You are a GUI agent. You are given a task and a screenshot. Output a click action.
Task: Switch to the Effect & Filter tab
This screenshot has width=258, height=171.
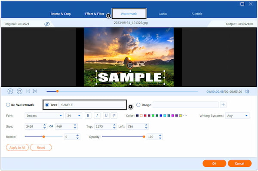(95, 14)
